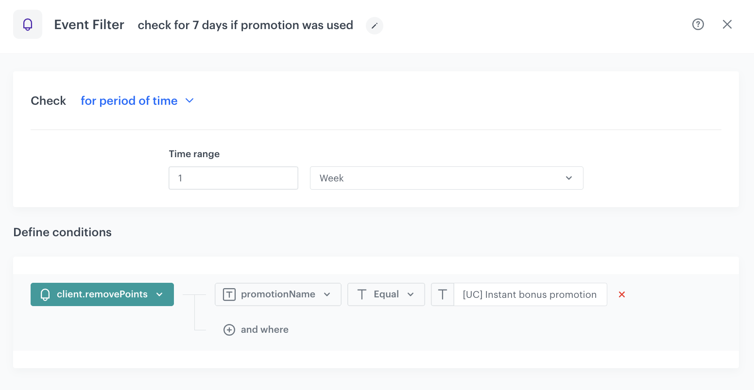Click the T icon next to Equal operator
Image resolution: width=754 pixels, height=390 pixels.
[x=362, y=294]
